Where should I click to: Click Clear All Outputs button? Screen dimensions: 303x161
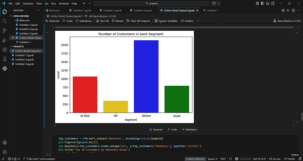[x=138, y=21]
